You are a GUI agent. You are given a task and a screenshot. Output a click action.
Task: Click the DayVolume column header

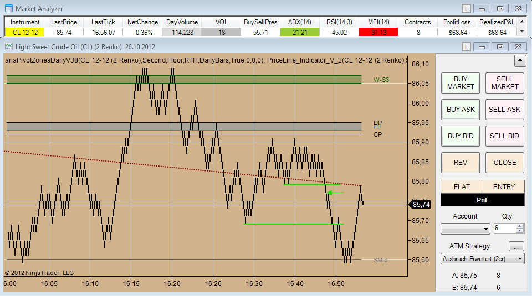point(182,22)
